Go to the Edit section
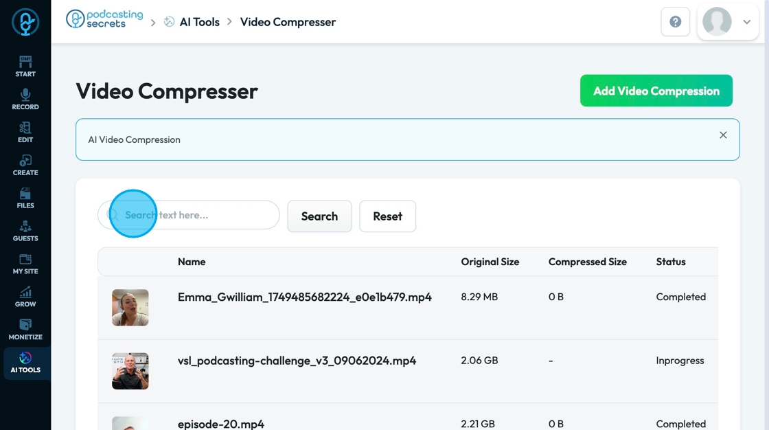This screenshot has height=430, width=769. (25, 132)
